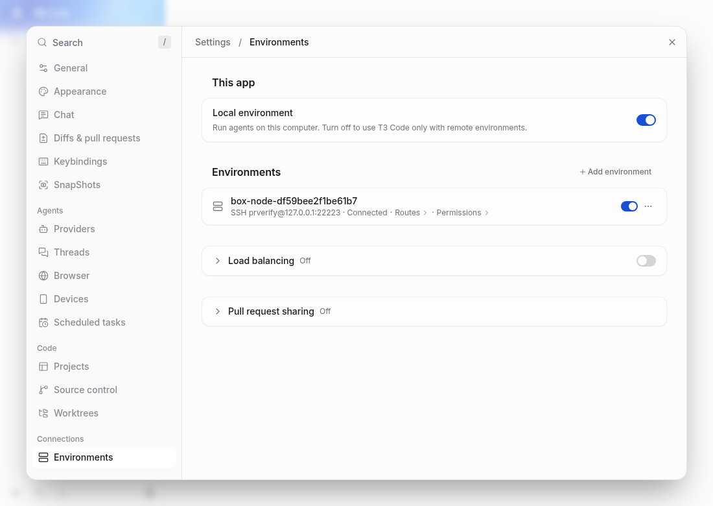This screenshot has width=713, height=506.
Task: Go to Providers settings
Action: pos(104,229)
